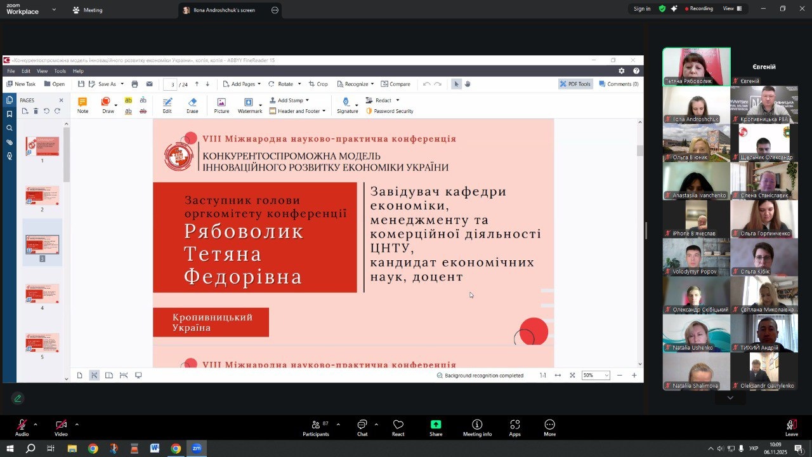Viewport: 812px width, 457px height.
Task: Add a Watermark to the document
Action: tap(250, 105)
